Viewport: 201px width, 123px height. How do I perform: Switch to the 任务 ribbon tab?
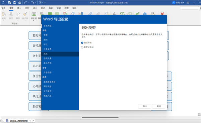pyautogui.click(x=27, y=8)
